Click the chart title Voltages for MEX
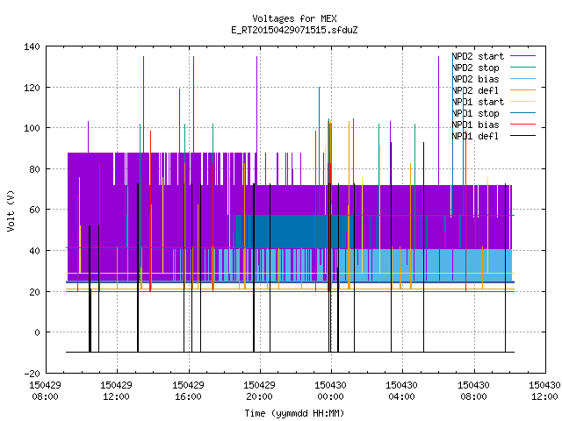The height and width of the screenshot is (421, 562). [294, 18]
